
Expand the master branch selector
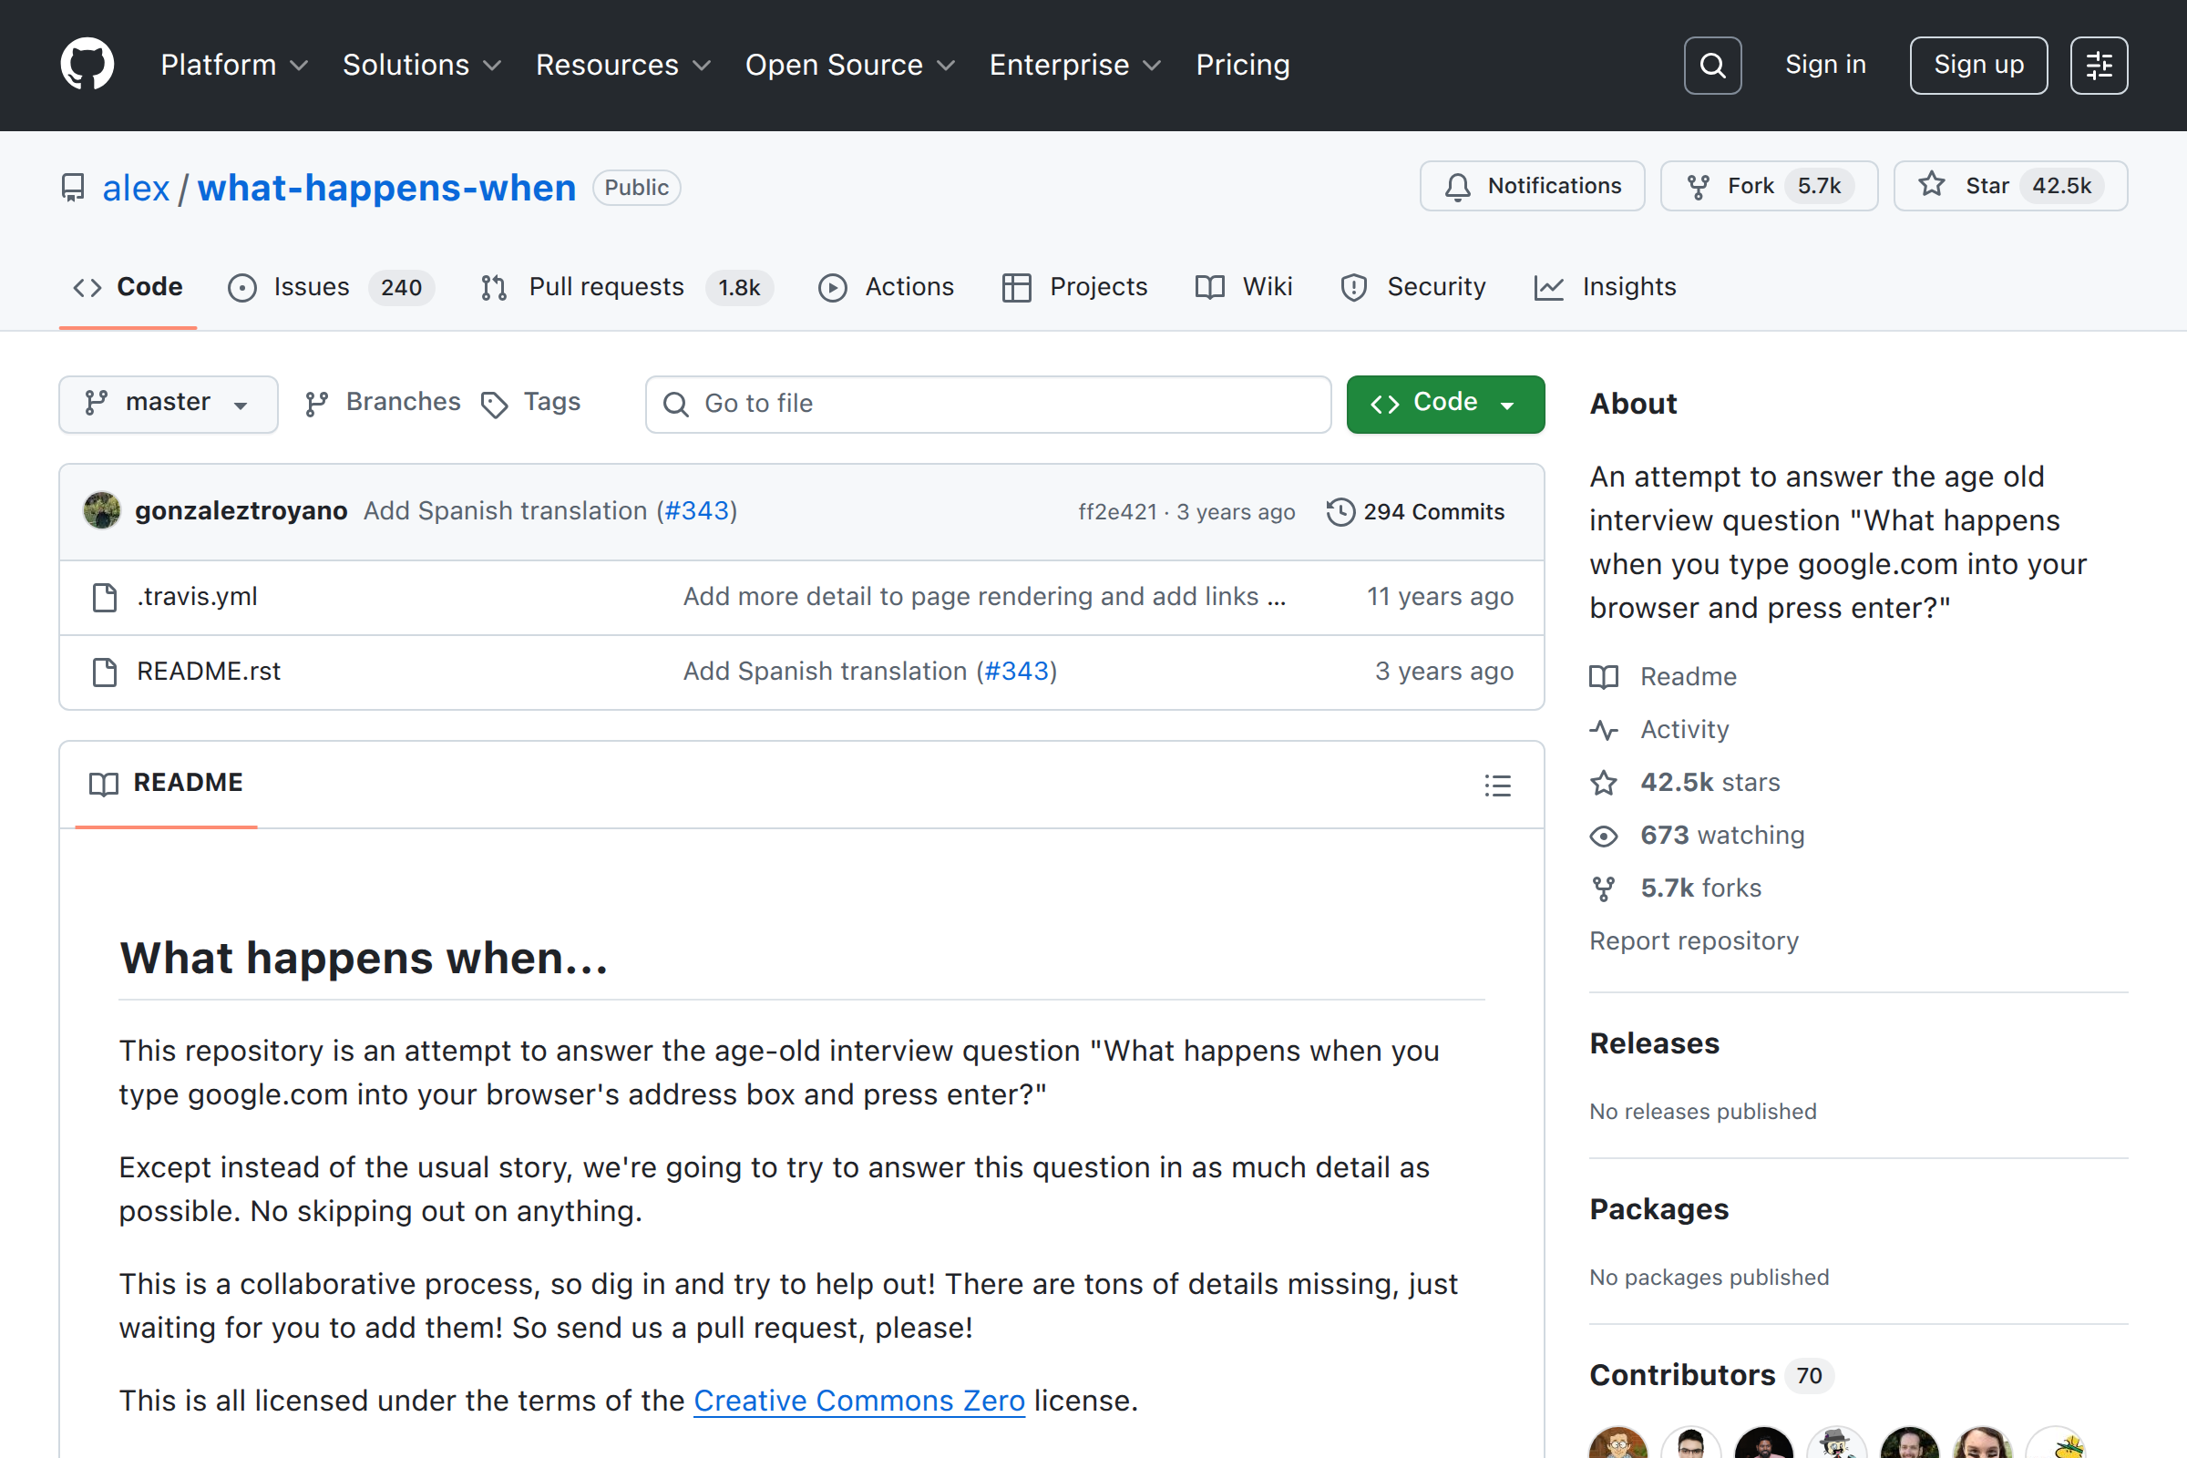tap(169, 404)
